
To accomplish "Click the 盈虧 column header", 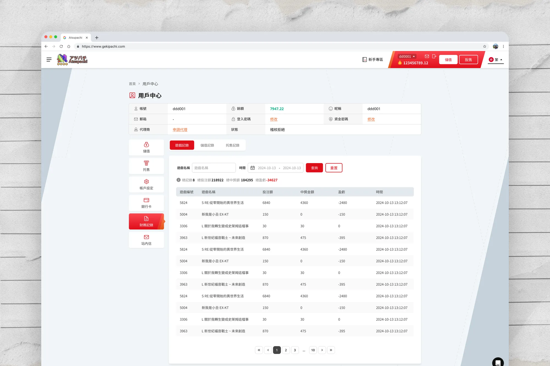I will coord(342,192).
